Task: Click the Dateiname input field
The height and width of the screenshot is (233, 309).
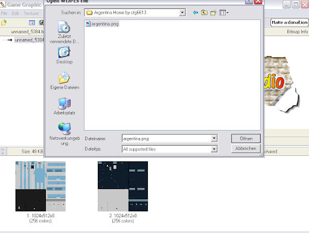Action: [167, 138]
